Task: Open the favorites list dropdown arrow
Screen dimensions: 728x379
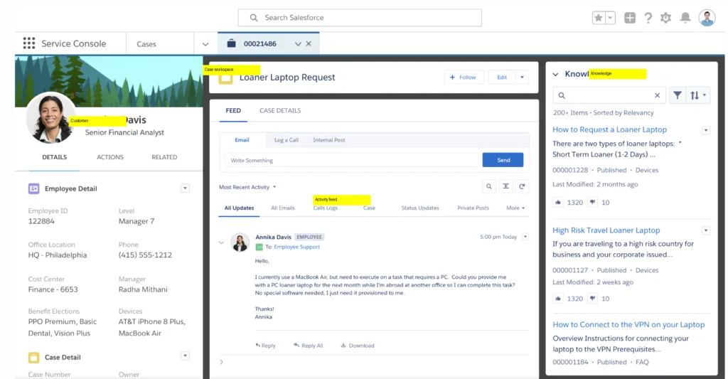Action: pos(610,18)
